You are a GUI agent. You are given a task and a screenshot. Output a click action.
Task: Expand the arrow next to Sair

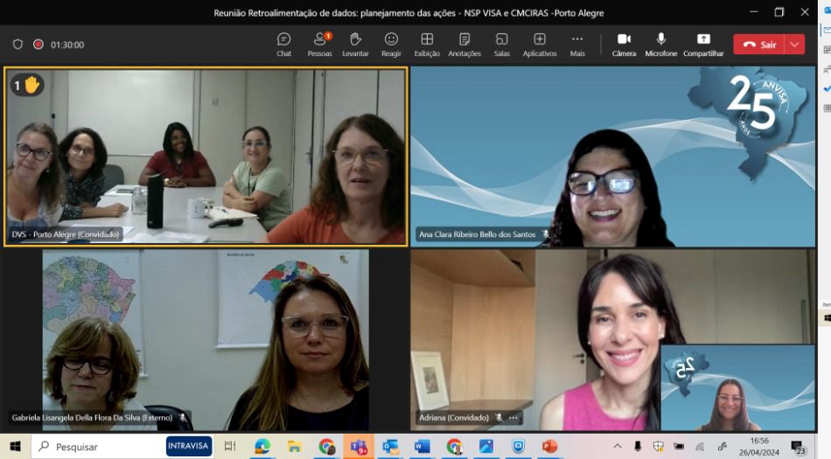[794, 45]
